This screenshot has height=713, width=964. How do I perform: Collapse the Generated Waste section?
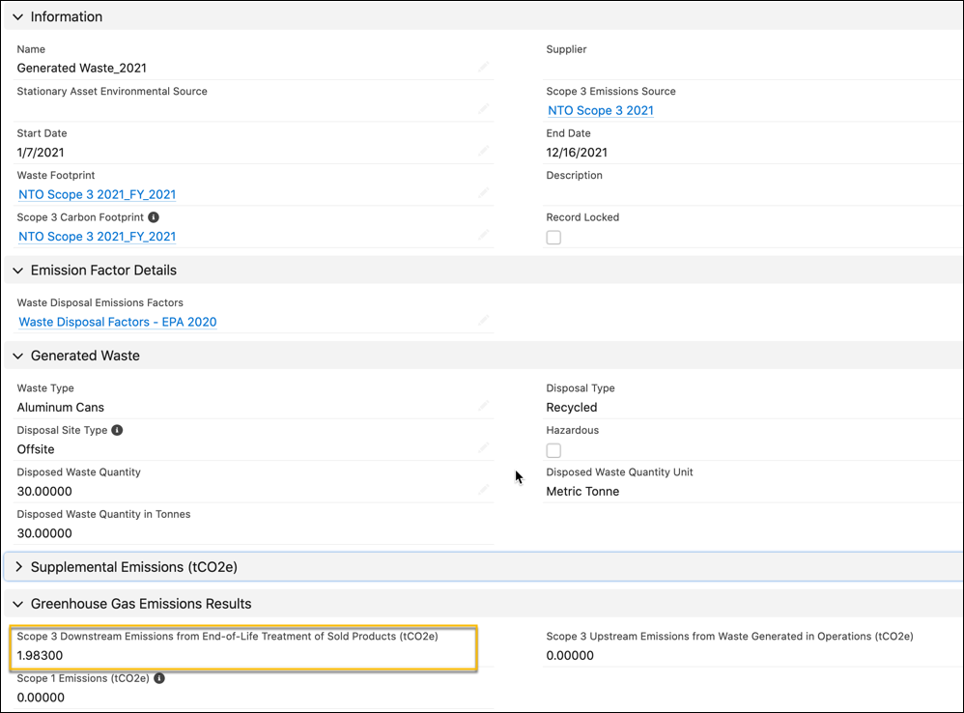coord(17,356)
